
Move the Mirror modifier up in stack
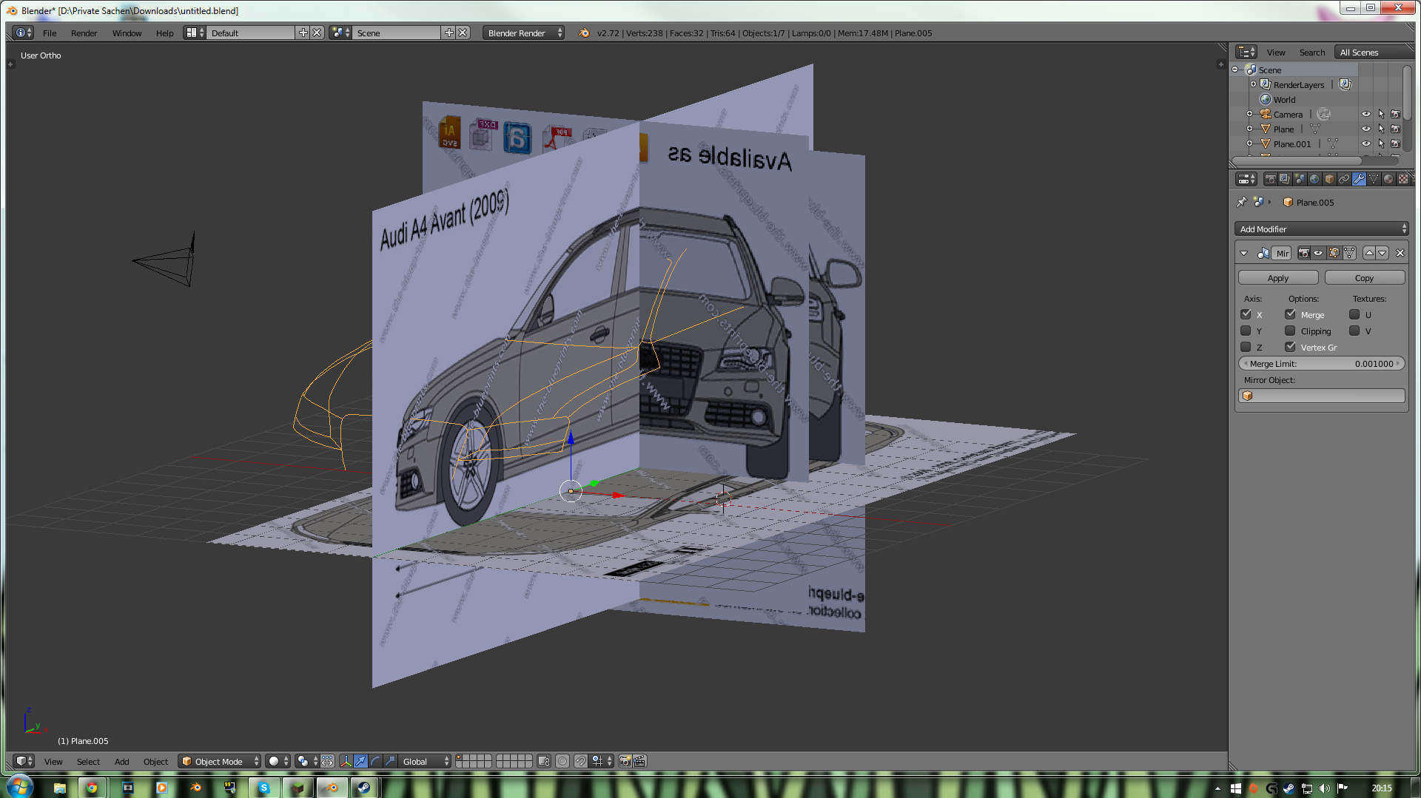point(1369,253)
